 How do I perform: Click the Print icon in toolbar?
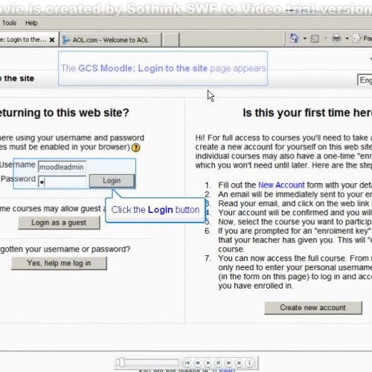pos(336,39)
